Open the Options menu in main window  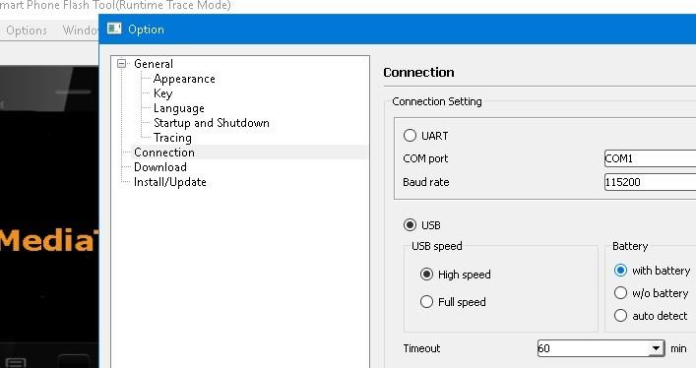[27, 31]
